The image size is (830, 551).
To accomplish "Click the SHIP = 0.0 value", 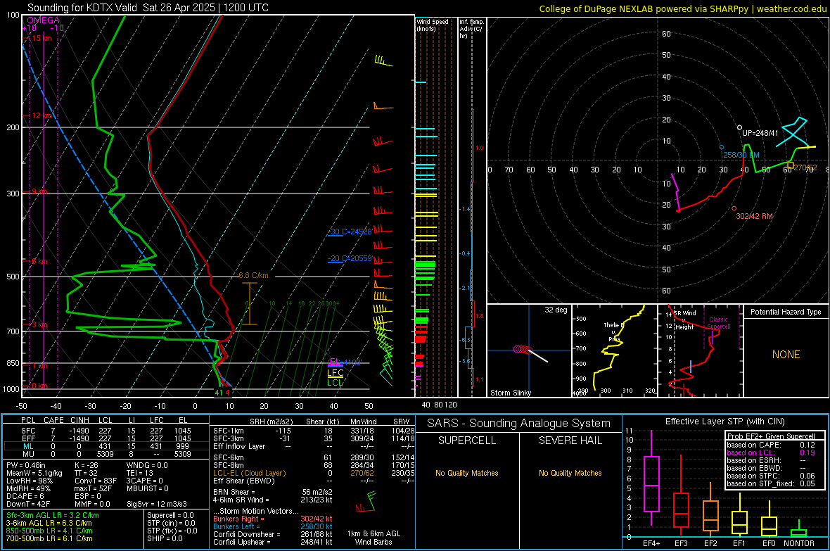I will click(165, 538).
